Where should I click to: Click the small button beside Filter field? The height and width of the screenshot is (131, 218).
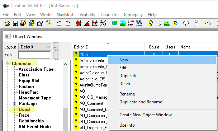click(x=56, y=55)
